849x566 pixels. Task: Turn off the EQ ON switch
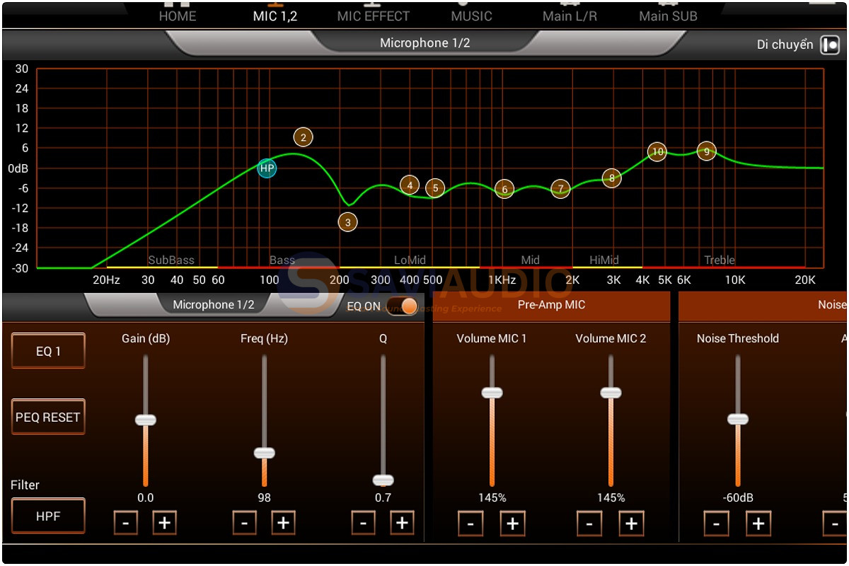tap(402, 306)
